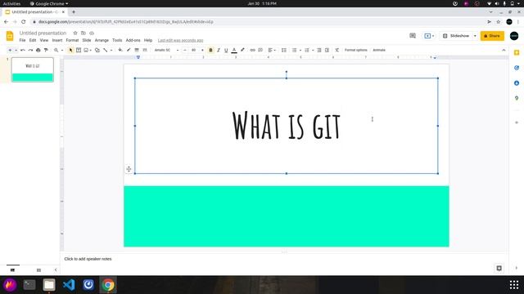Image resolution: width=524 pixels, height=294 pixels.
Task: Open the numbered list dropdown
Action: 313,50
